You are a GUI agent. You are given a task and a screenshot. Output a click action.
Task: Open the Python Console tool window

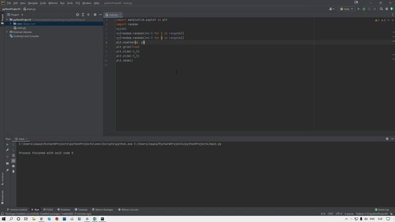128,210
